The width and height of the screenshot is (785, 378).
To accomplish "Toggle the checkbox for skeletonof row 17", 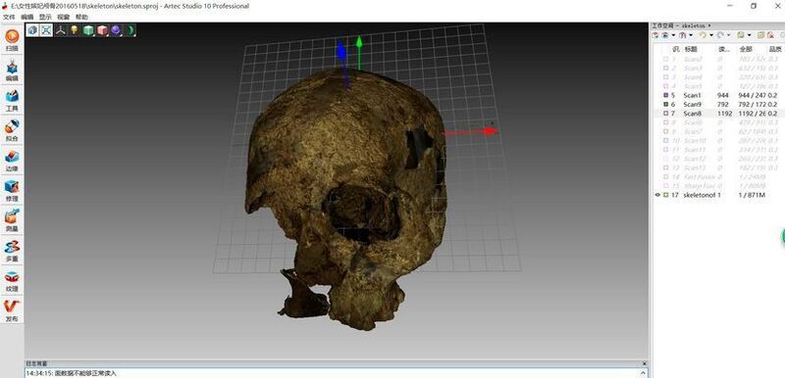I will 666,195.
